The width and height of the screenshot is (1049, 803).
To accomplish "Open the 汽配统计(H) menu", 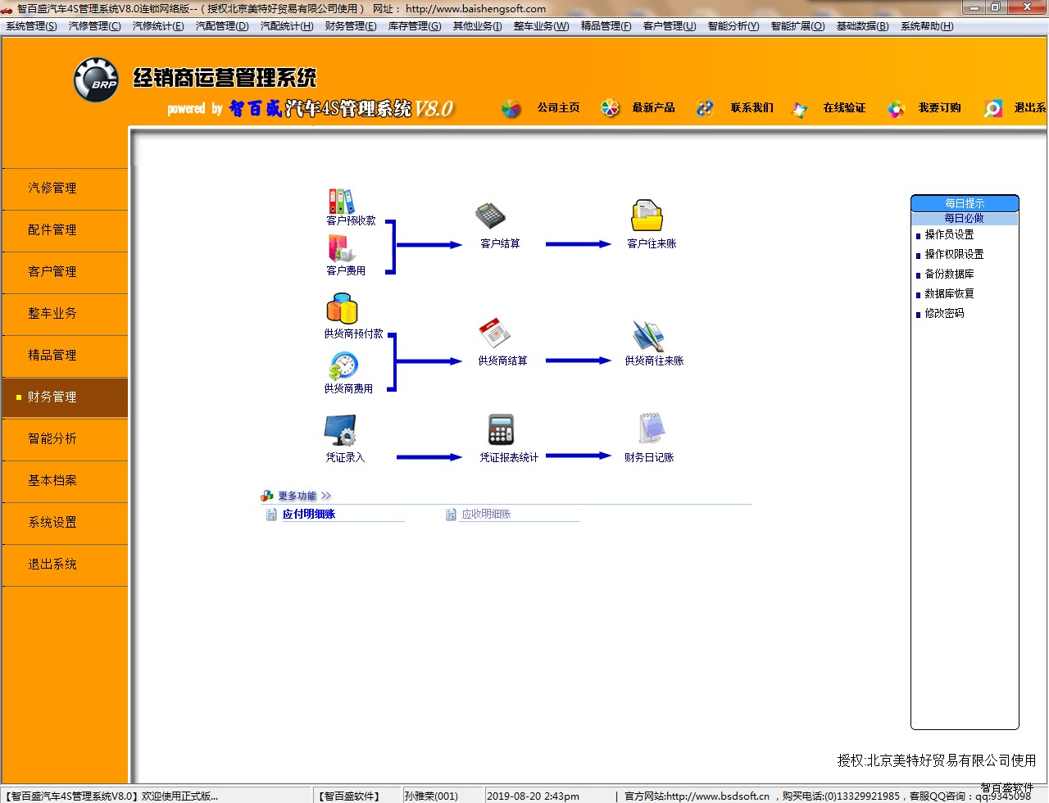I will click(287, 26).
